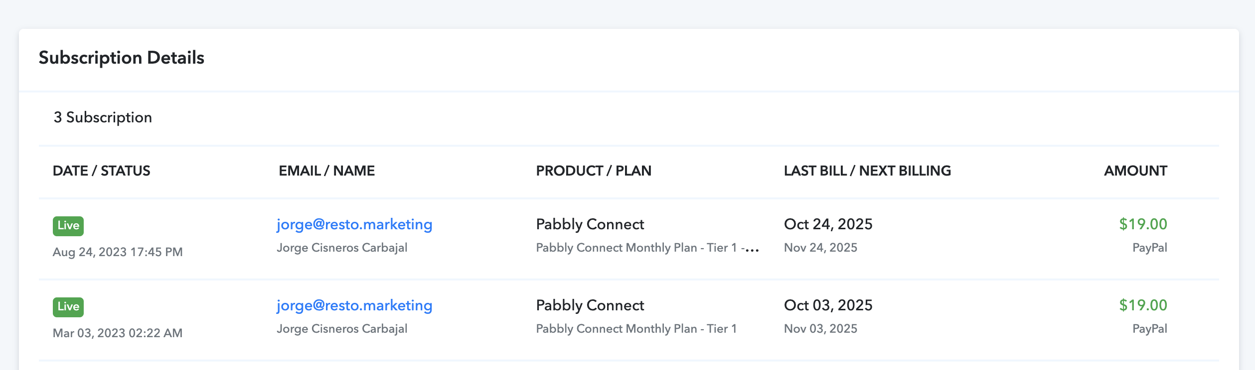Click the Oct 24, 2025 last bill date
Image resolution: width=1255 pixels, height=370 pixels.
click(828, 224)
